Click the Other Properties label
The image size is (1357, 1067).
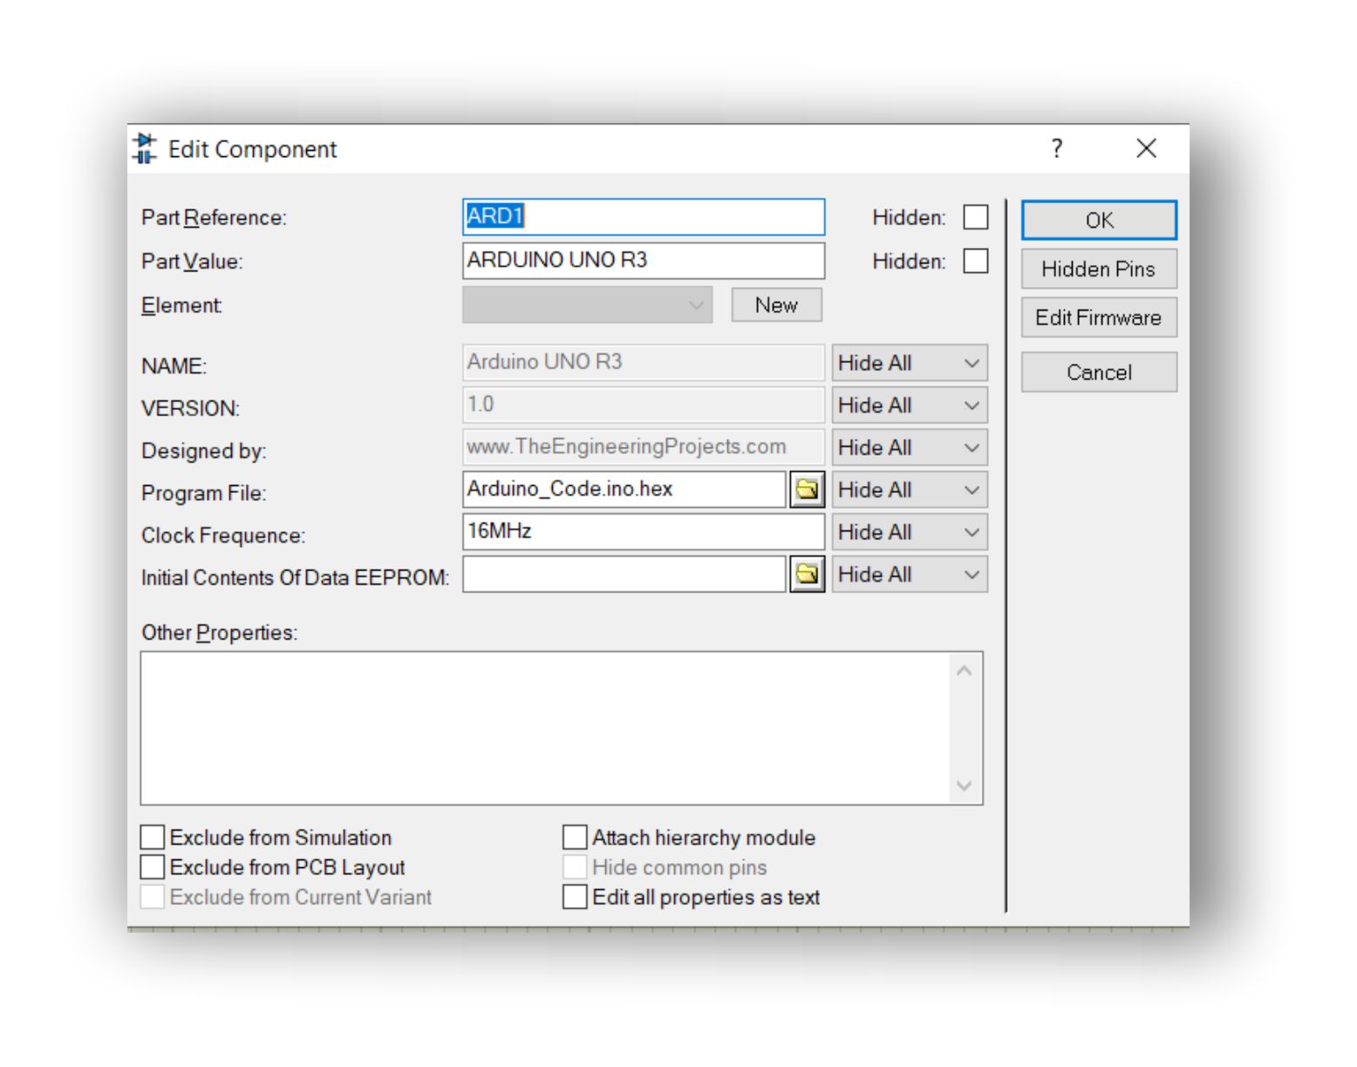click(220, 633)
